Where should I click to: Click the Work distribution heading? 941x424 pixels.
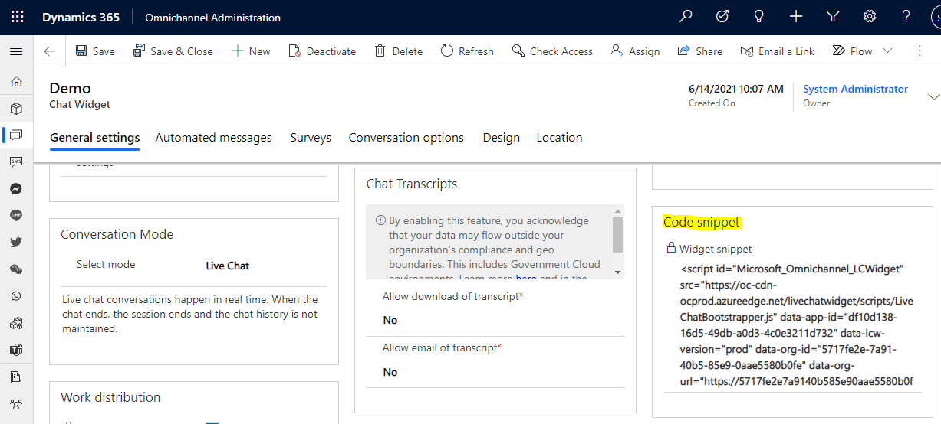click(110, 397)
